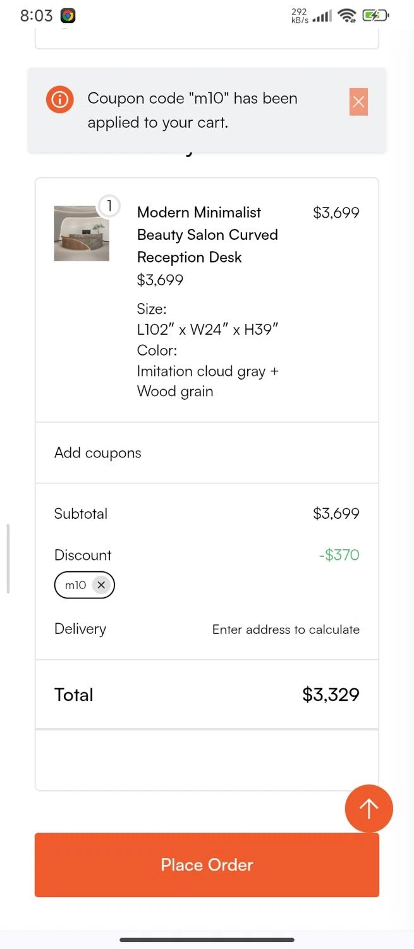
Task: Tap the cellular signal strength icon
Action: [322, 16]
